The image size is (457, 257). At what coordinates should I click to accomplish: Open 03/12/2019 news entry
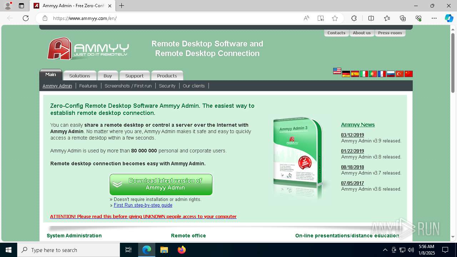point(352,135)
